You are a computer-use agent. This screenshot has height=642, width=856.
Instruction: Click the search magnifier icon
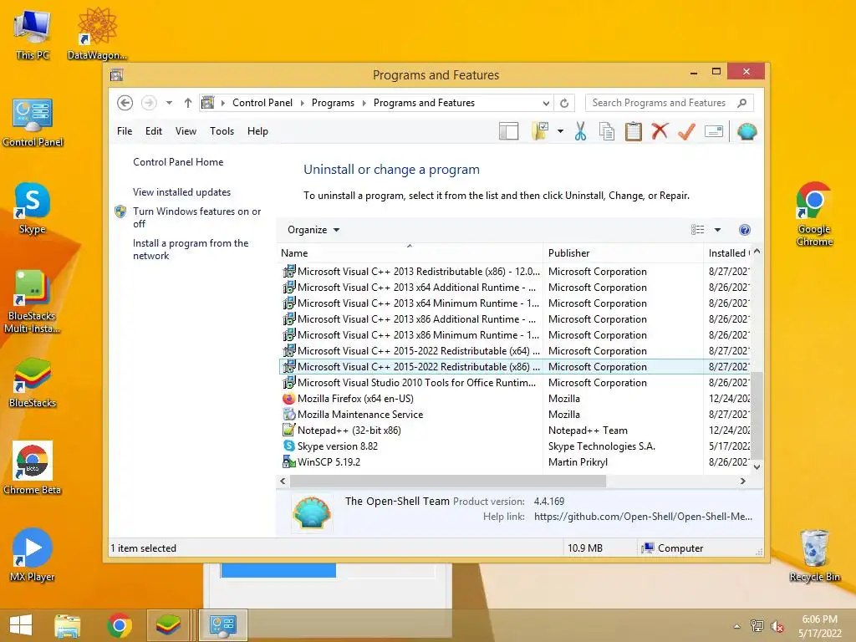click(742, 103)
